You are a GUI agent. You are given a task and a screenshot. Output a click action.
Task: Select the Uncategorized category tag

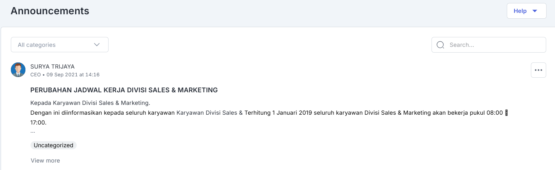pos(54,145)
